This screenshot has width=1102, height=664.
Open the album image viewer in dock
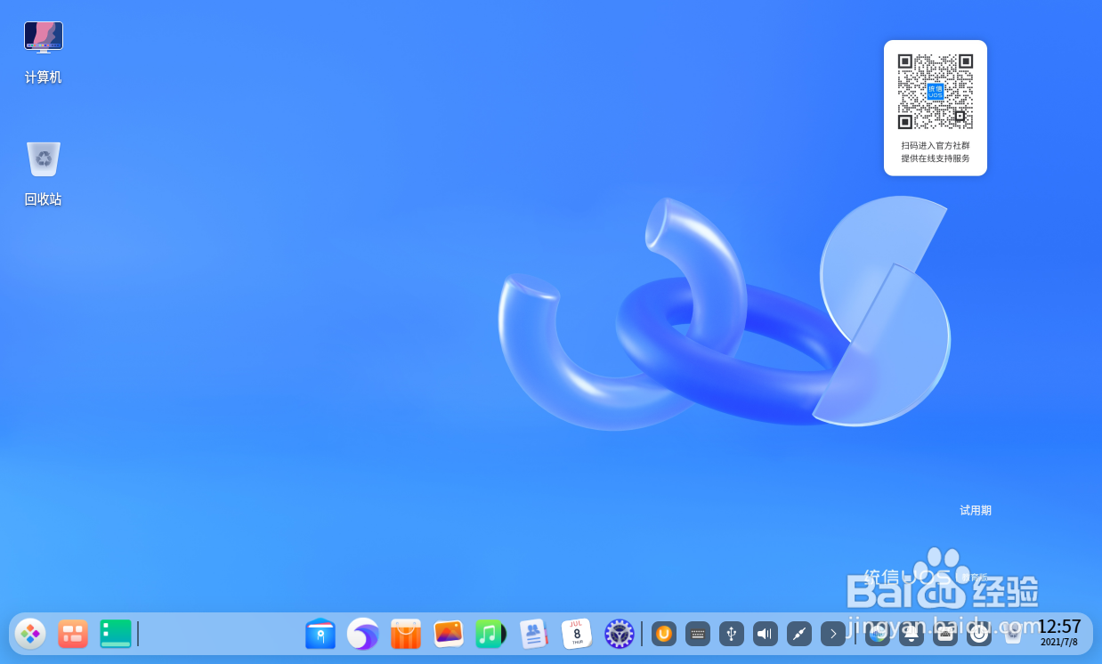[449, 634]
